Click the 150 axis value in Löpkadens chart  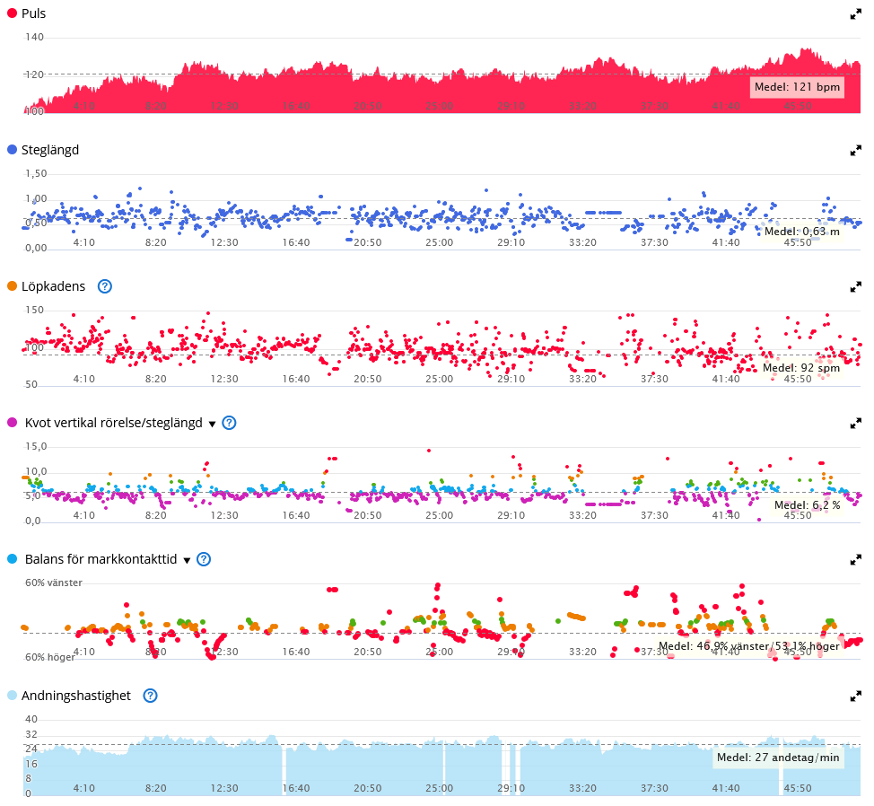[x=35, y=311]
